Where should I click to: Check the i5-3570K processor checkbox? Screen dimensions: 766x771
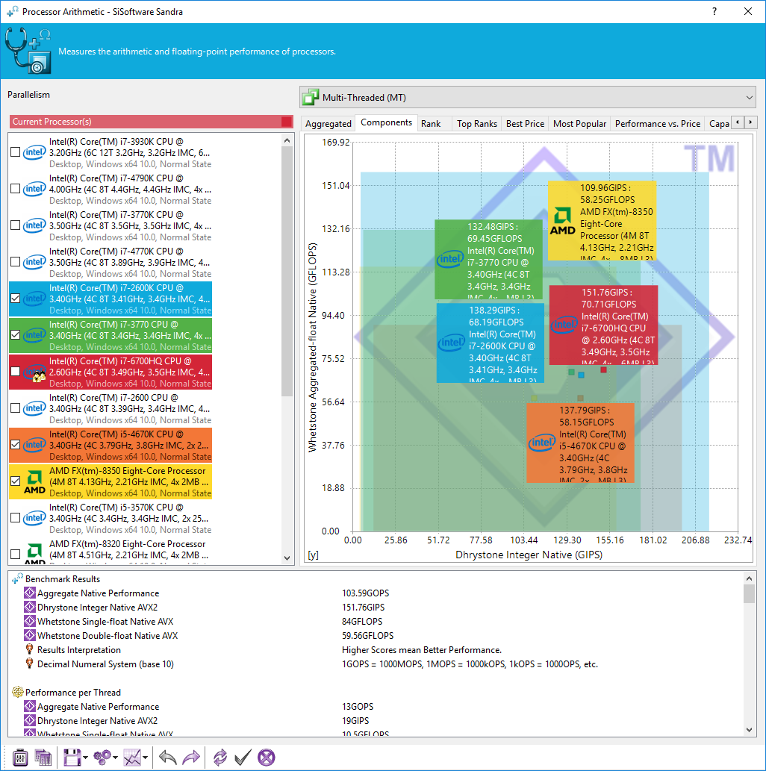(15, 518)
